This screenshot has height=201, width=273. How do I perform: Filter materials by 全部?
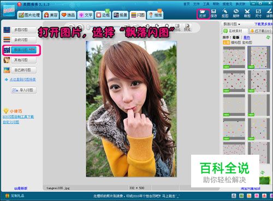click(x=226, y=42)
